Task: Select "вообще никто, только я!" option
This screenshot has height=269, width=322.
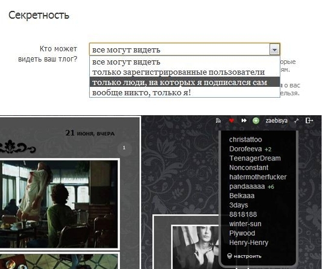Action: (185, 92)
